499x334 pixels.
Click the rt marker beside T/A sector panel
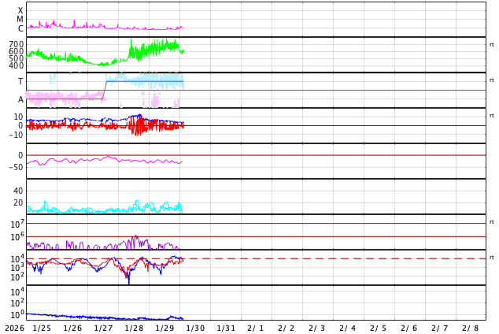(x=492, y=80)
